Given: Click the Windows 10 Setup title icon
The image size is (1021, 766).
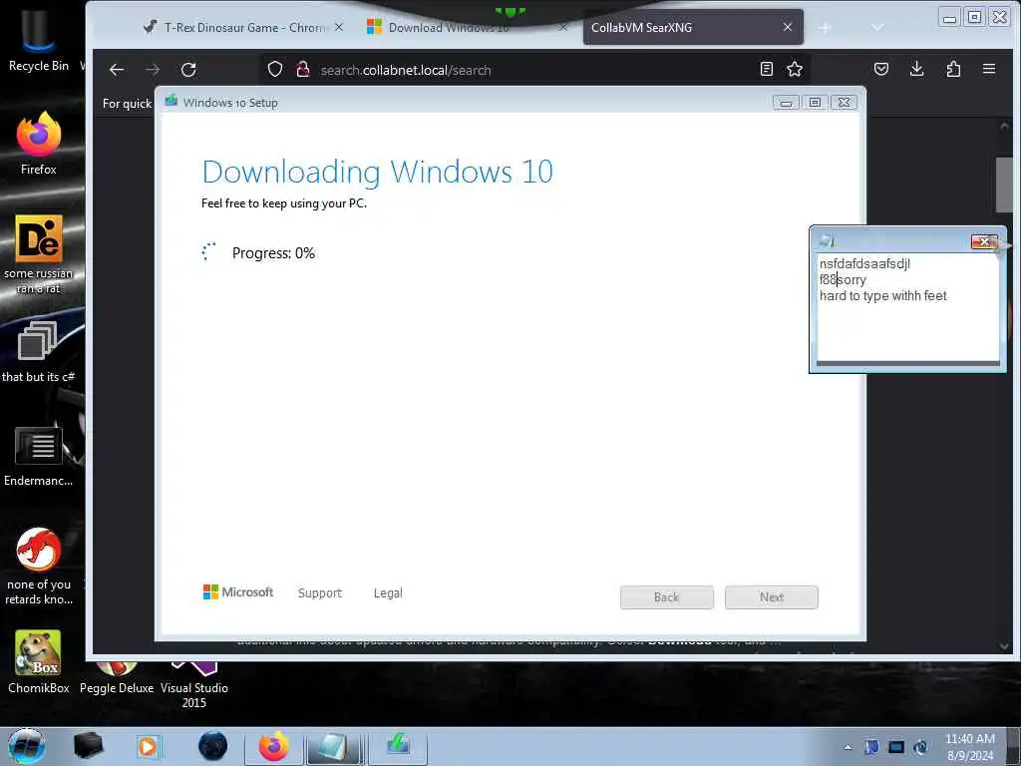Looking at the screenshot, I should (x=171, y=102).
